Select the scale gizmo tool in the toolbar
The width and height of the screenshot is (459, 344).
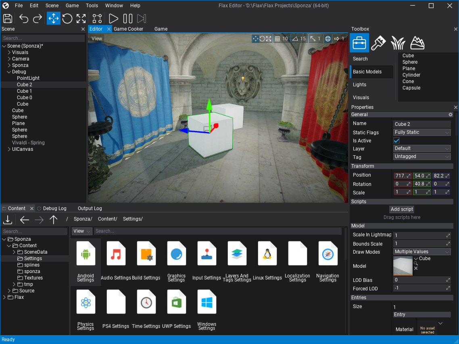pos(81,18)
